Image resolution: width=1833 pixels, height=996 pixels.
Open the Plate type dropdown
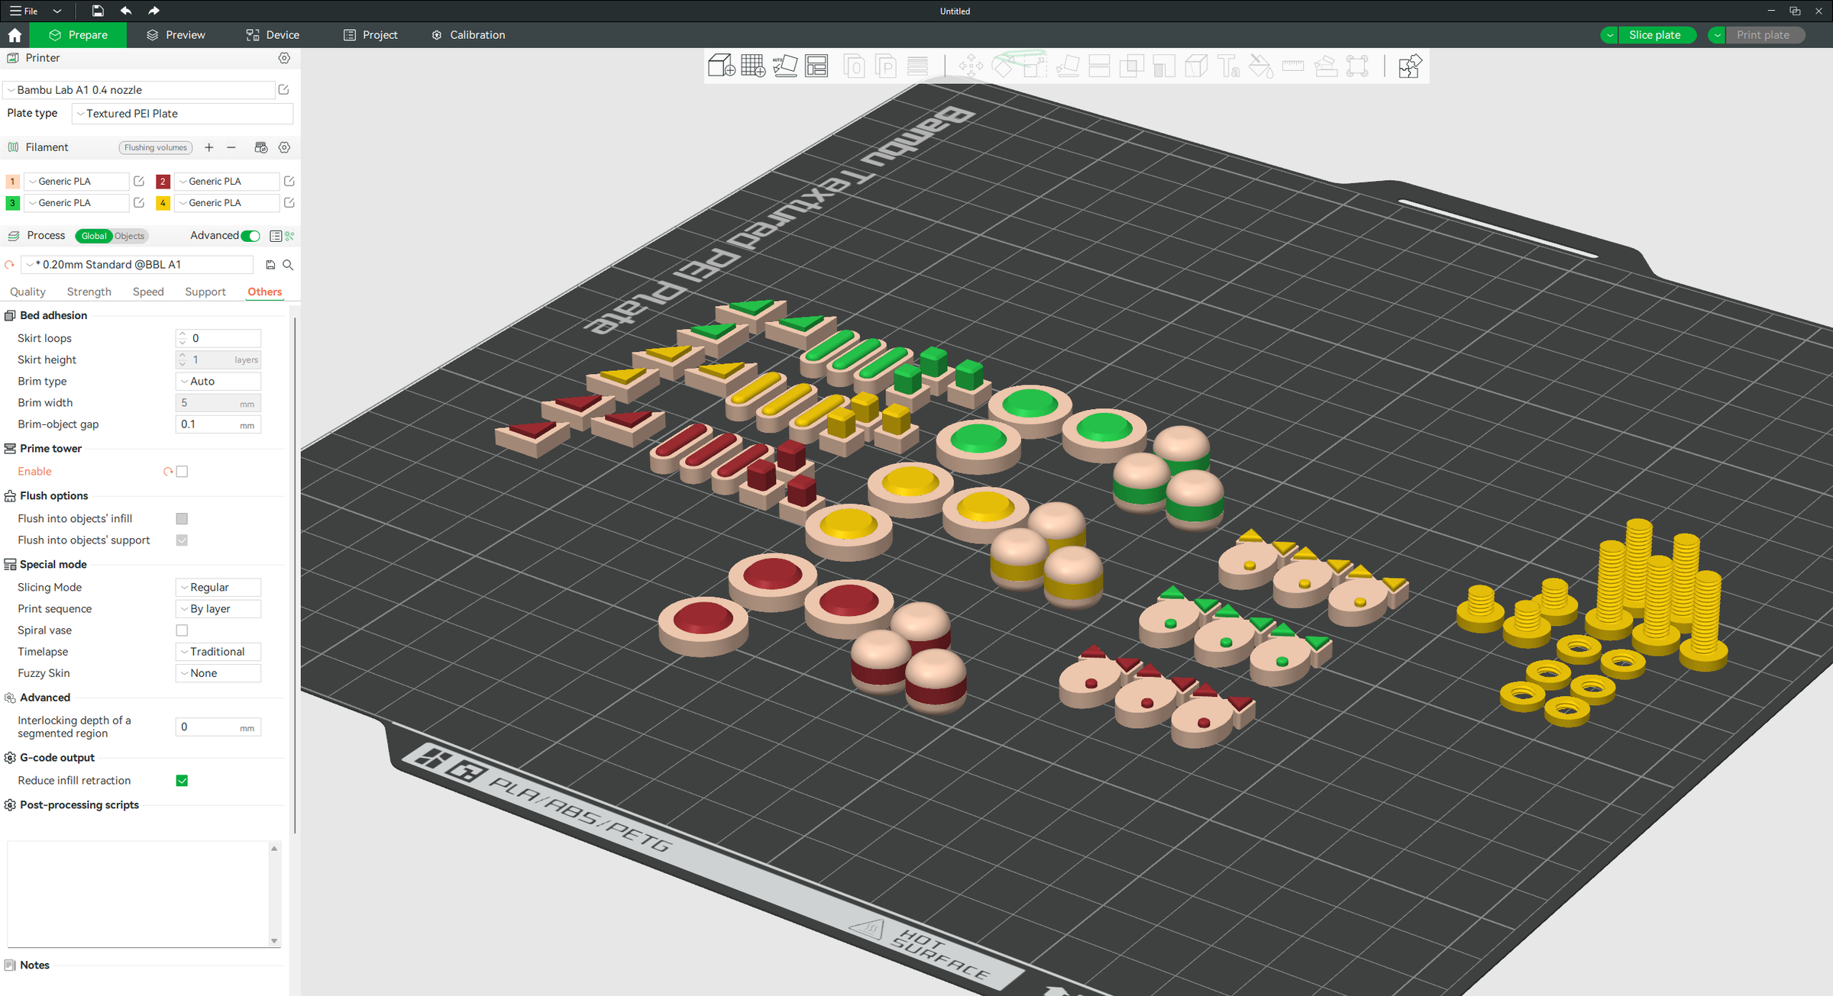click(183, 114)
